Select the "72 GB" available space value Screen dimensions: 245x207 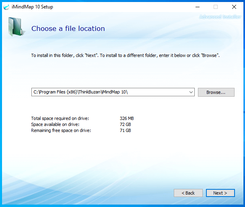click(125, 124)
